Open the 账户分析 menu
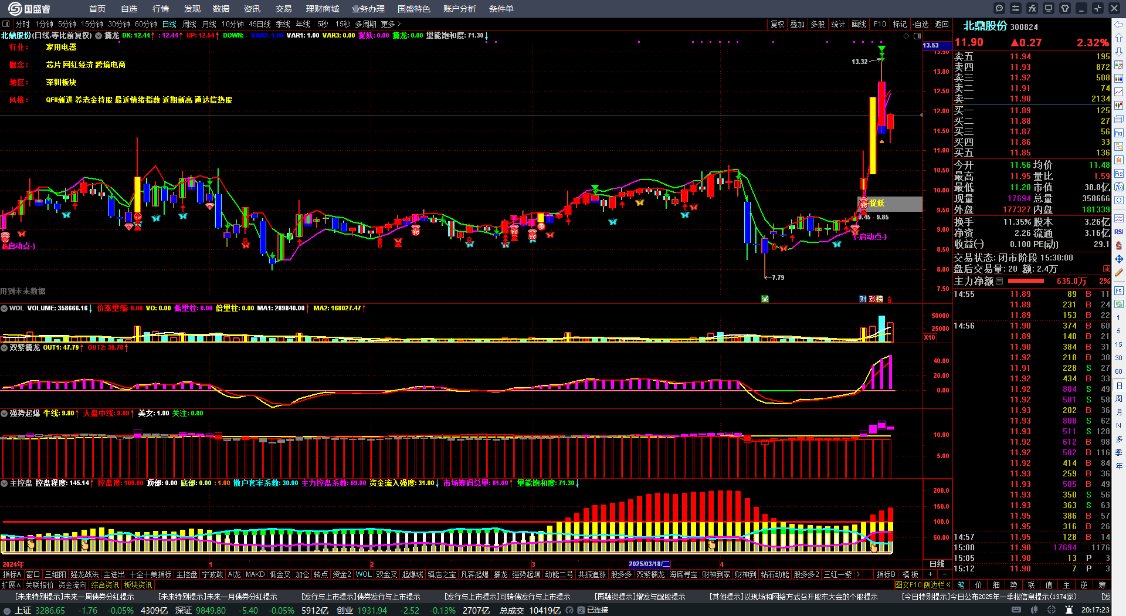Viewport: 1126px width, 616px height. [x=460, y=9]
